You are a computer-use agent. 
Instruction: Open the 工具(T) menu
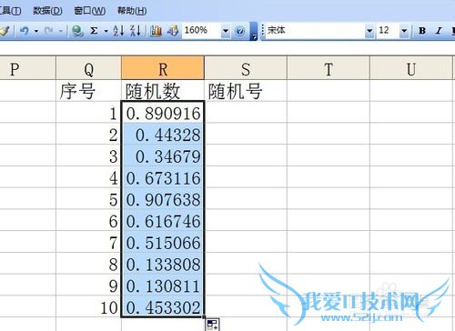click(10, 11)
